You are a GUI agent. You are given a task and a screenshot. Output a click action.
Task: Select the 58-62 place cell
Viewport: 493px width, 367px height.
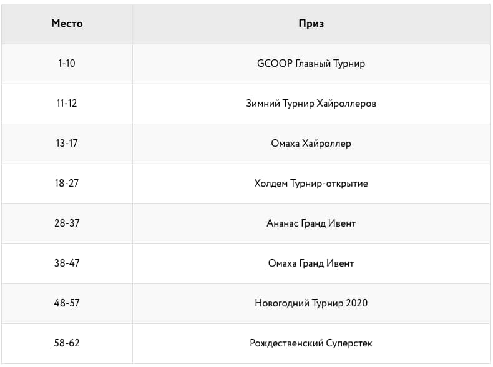coord(67,343)
